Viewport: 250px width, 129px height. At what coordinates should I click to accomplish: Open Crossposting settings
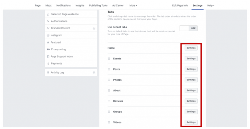point(71,49)
